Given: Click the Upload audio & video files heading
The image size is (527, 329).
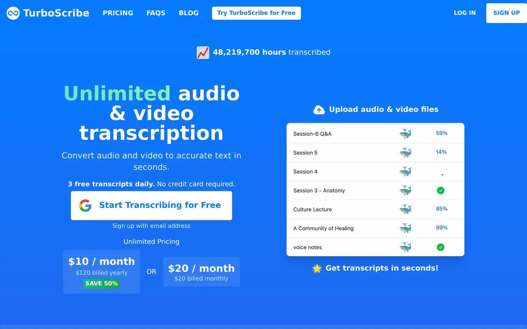Looking at the screenshot, I should [384, 109].
